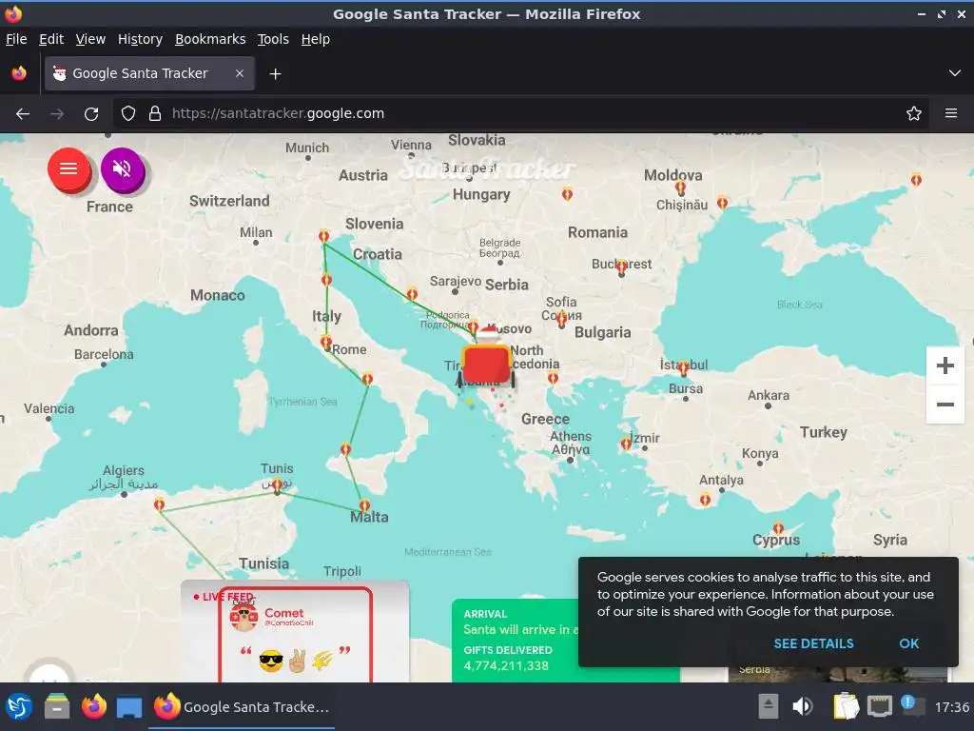This screenshot has height=731, width=974.
Task: Open the File menu
Action: 16,39
